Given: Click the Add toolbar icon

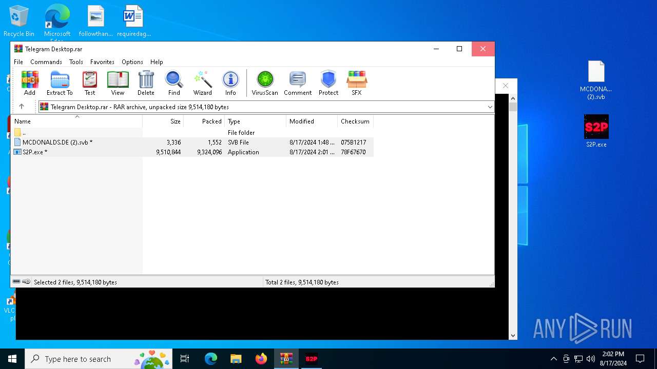Looking at the screenshot, I should [x=30, y=83].
